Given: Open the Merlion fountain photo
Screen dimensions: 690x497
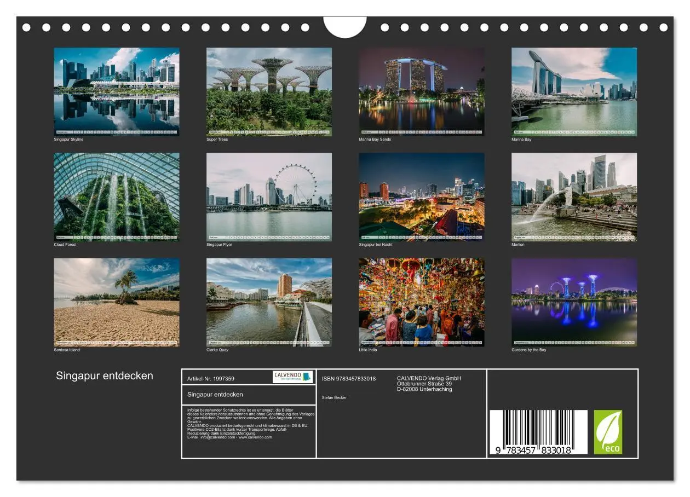Looking at the screenshot, I should [574, 197].
